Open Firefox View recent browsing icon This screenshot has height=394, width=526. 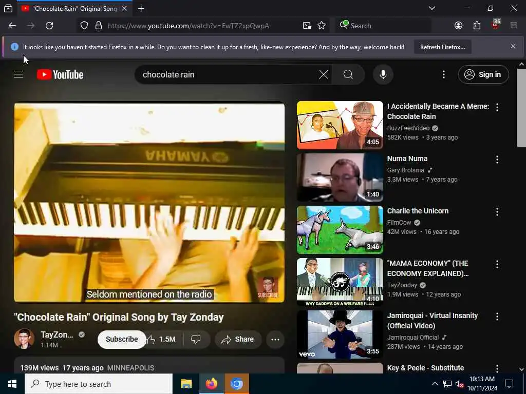coord(8,9)
